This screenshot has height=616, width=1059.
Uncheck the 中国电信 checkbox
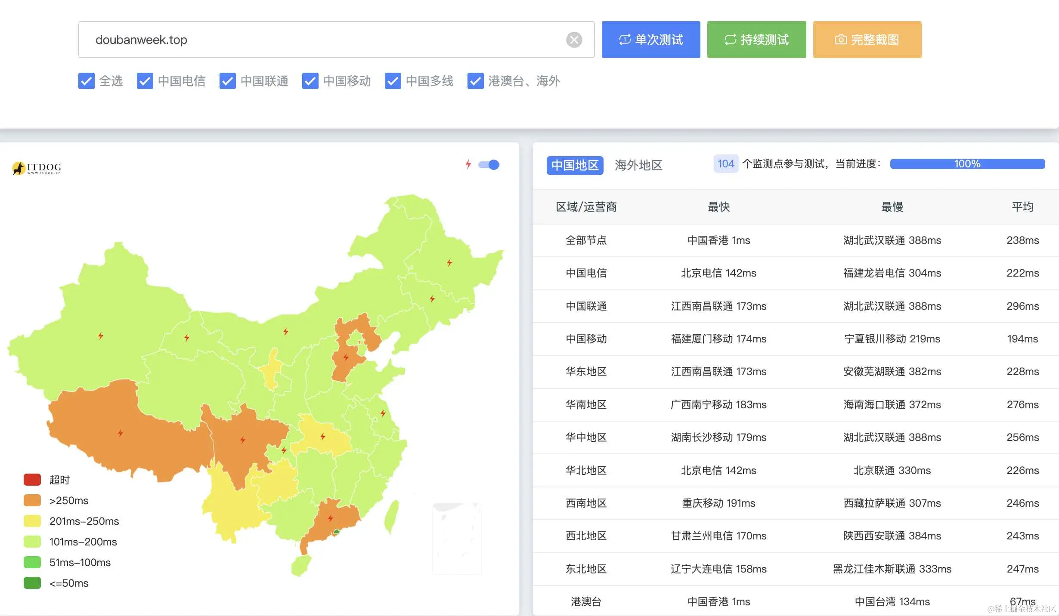[x=145, y=81]
